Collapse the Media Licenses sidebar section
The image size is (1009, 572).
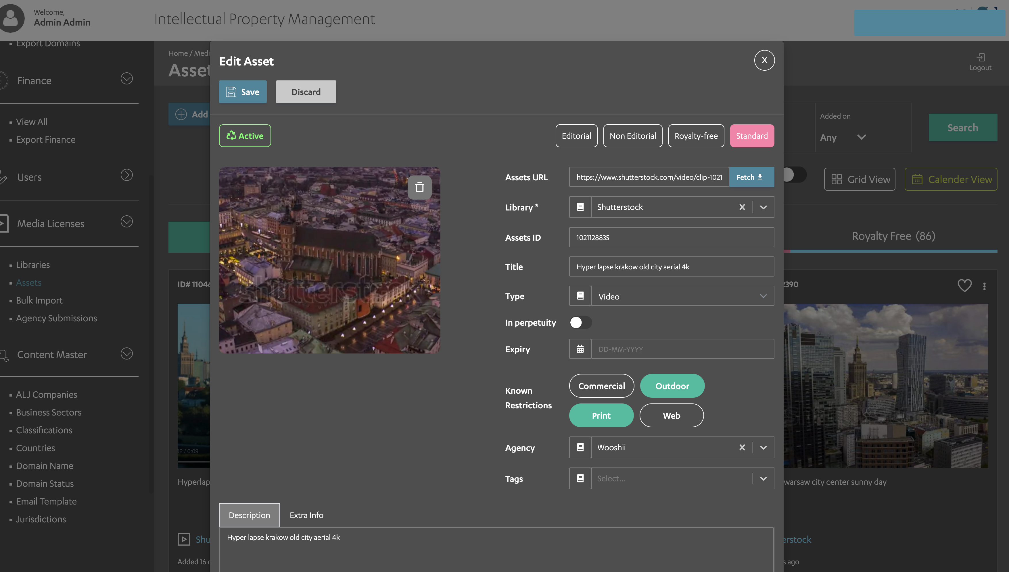126,222
